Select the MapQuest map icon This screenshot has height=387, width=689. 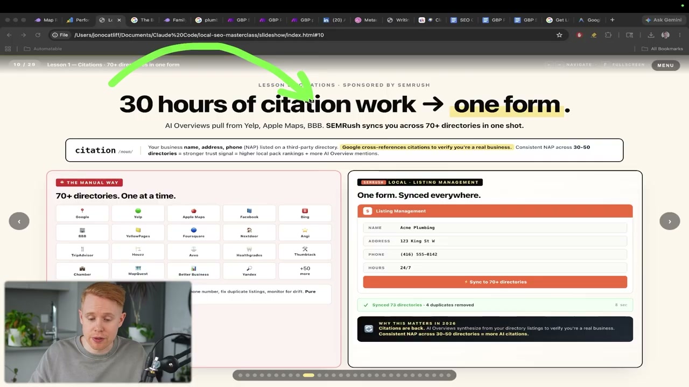pos(138,268)
